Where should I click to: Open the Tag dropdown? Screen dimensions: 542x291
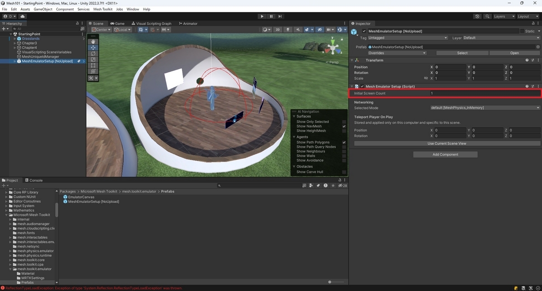tap(407, 38)
